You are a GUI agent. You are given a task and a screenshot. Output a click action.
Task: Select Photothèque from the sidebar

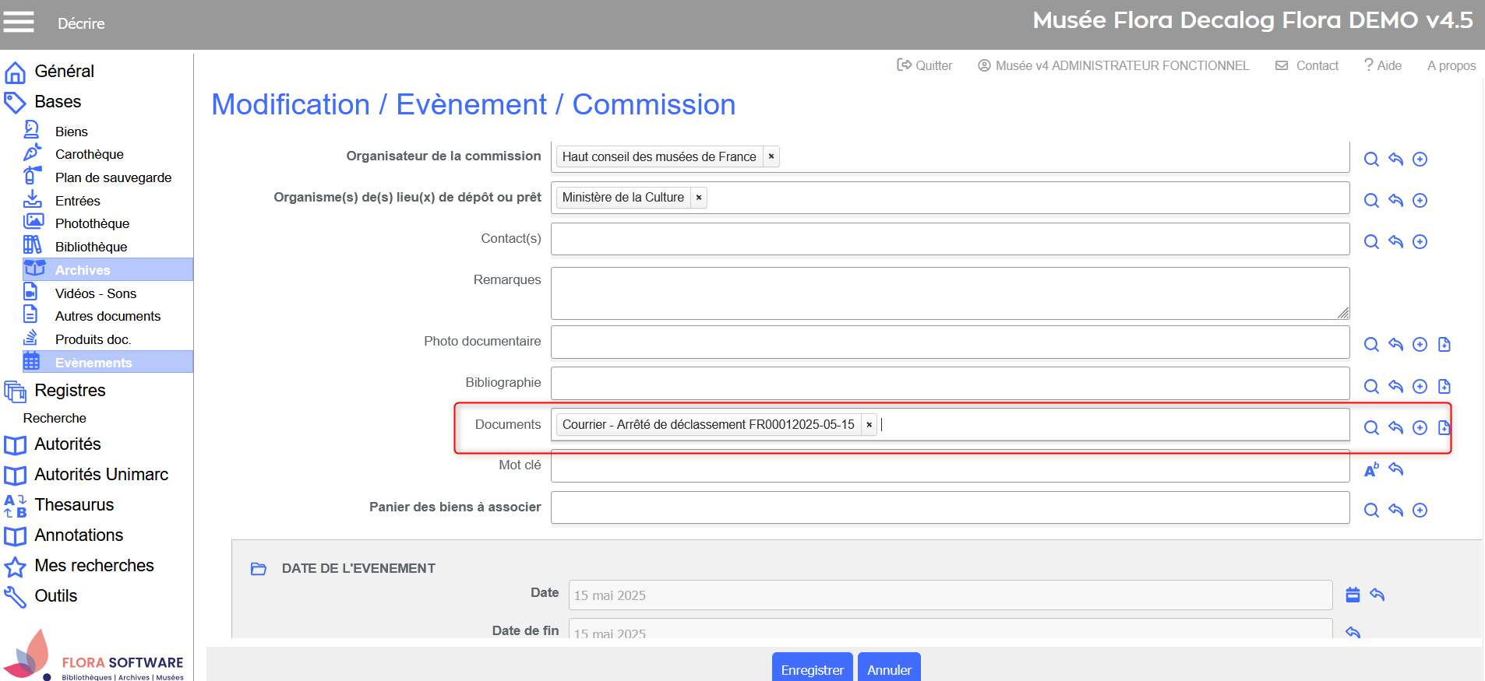pos(92,223)
